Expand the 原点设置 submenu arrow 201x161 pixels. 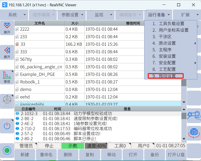tap(195, 43)
